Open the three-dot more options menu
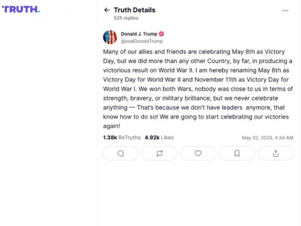The height and width of the screenshot is (226, 301). point(286,11)
